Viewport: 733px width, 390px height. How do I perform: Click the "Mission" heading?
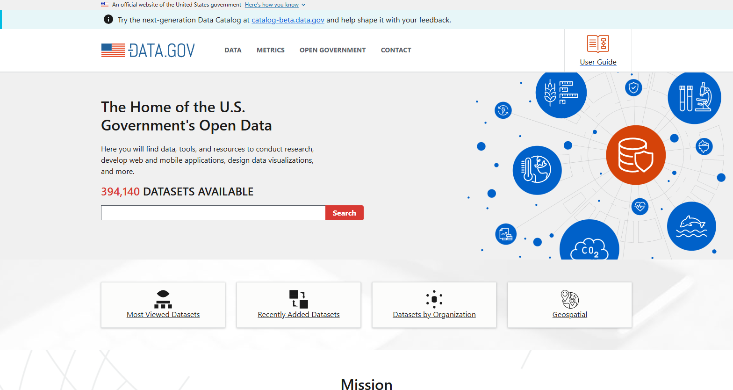(x=366, y=384)
